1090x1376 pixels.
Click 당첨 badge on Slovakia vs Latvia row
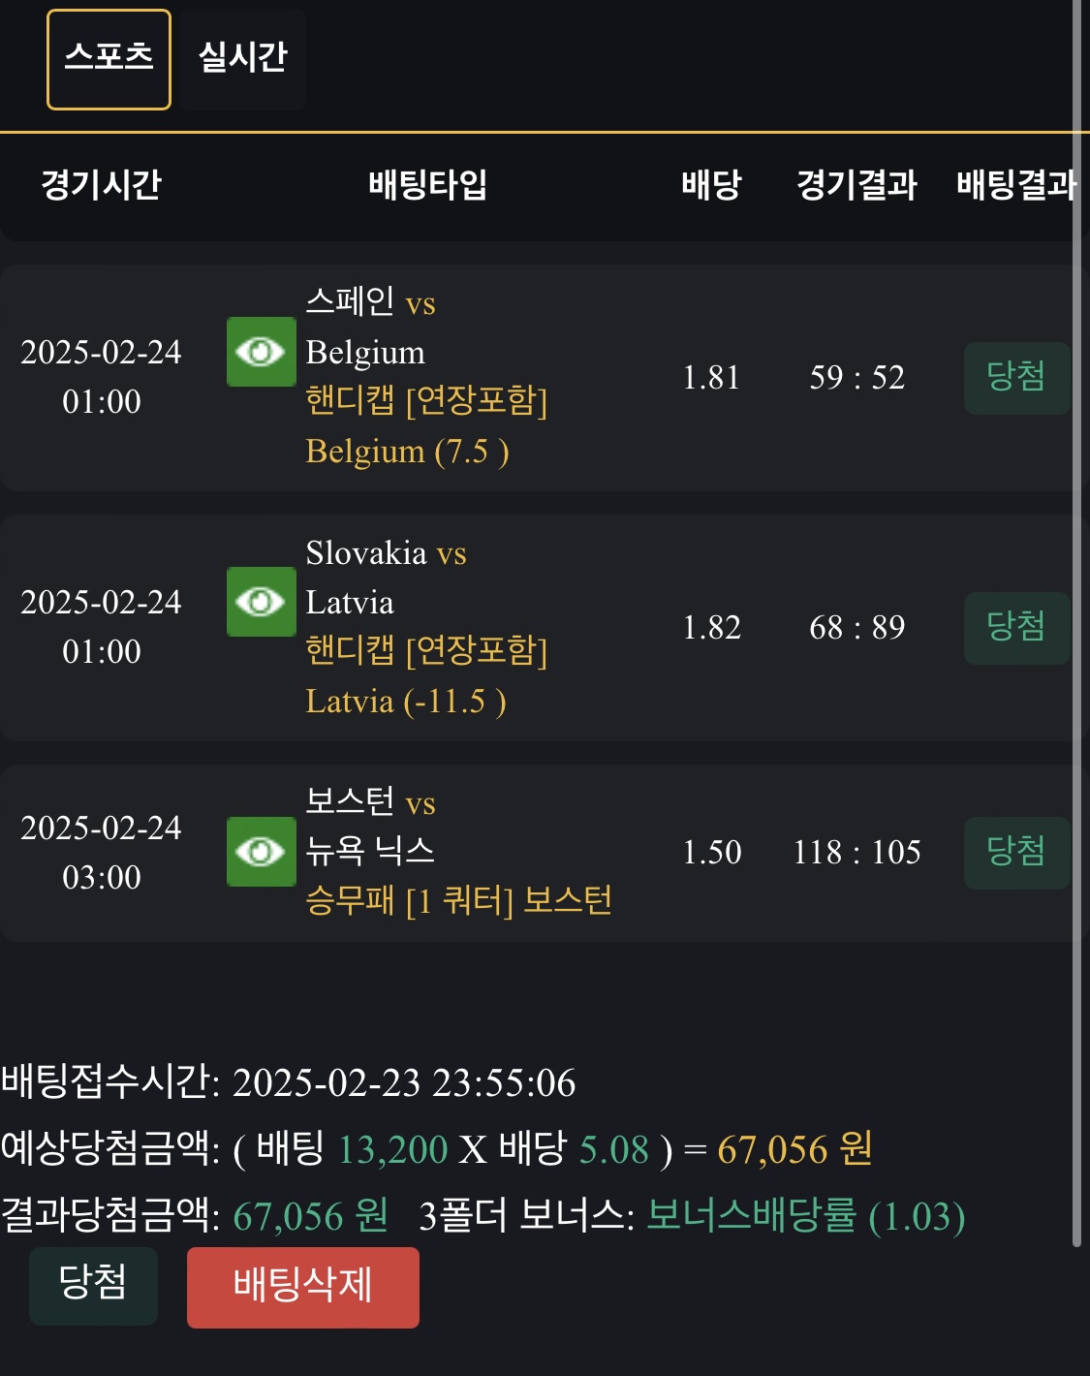(x=1015, y=627)
